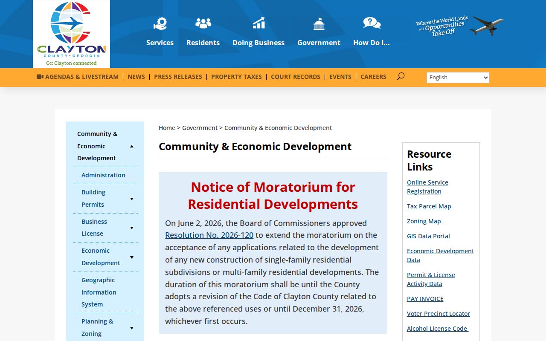Open the Voter Precinct Locator link

click(439, 314)
